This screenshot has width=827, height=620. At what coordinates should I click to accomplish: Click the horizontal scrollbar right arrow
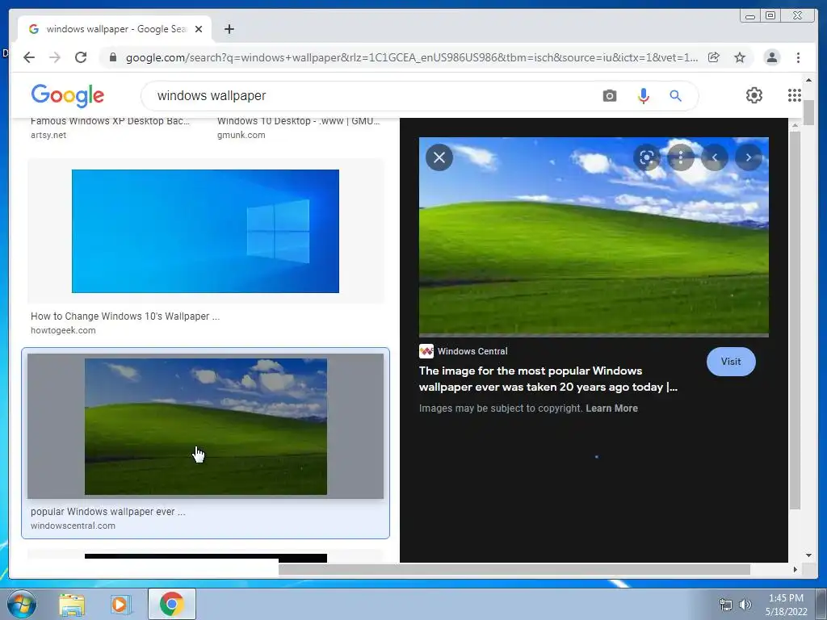tap(796, 569)
